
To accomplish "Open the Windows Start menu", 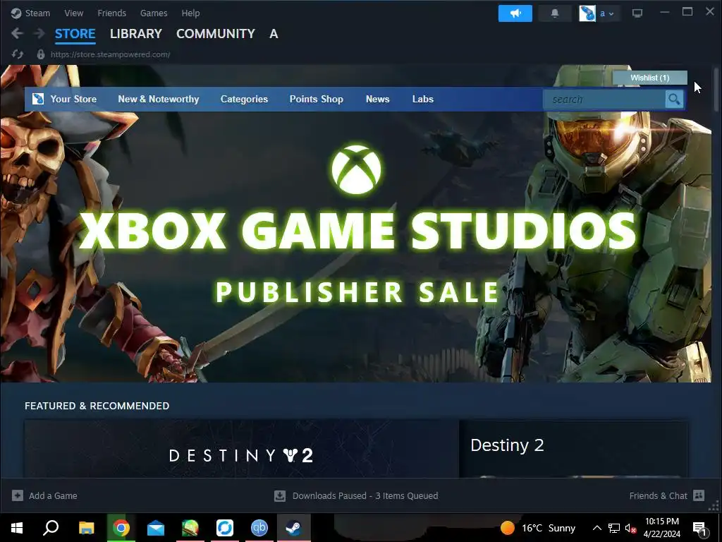I will [x=17, y=528].
